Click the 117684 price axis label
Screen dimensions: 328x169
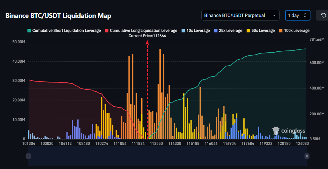click(x=248, y=143)
